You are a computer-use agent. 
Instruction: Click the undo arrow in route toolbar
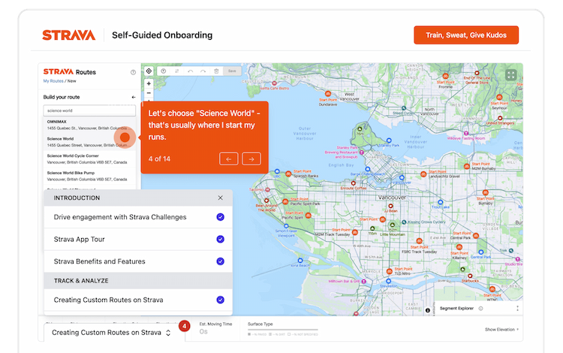tap(190, 71)
